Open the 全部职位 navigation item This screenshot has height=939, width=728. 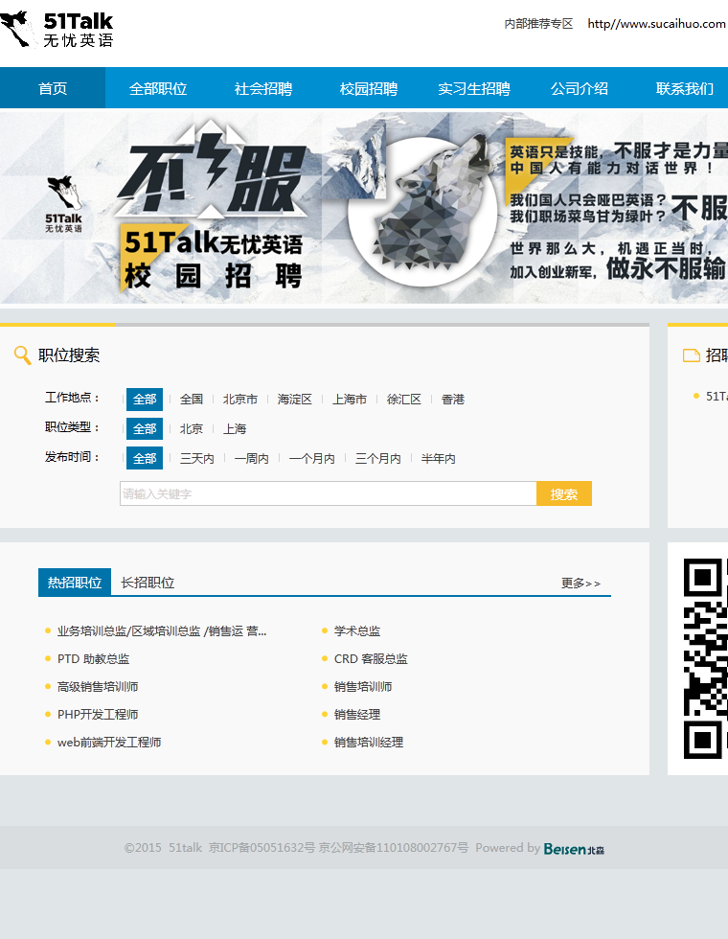158,88
